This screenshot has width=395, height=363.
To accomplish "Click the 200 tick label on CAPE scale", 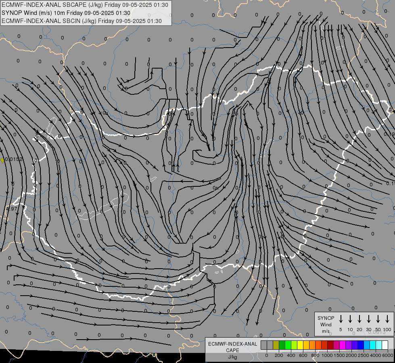I will click(x=279, y=355).
